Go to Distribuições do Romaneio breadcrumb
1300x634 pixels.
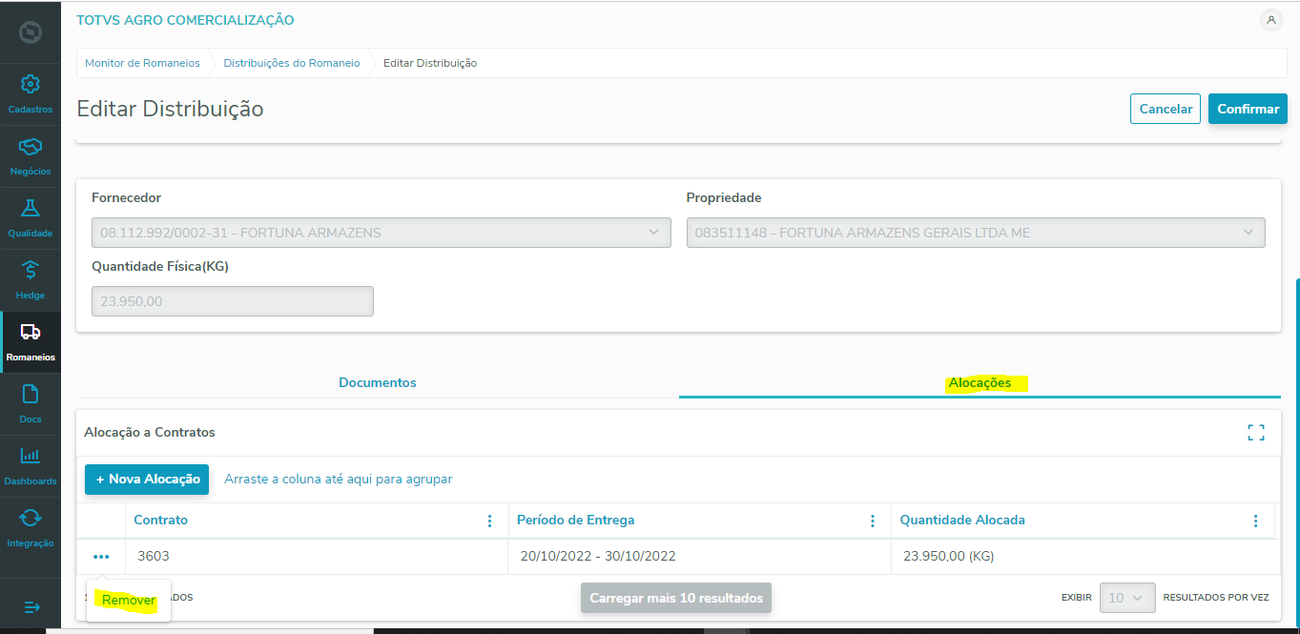coord(292,63)
